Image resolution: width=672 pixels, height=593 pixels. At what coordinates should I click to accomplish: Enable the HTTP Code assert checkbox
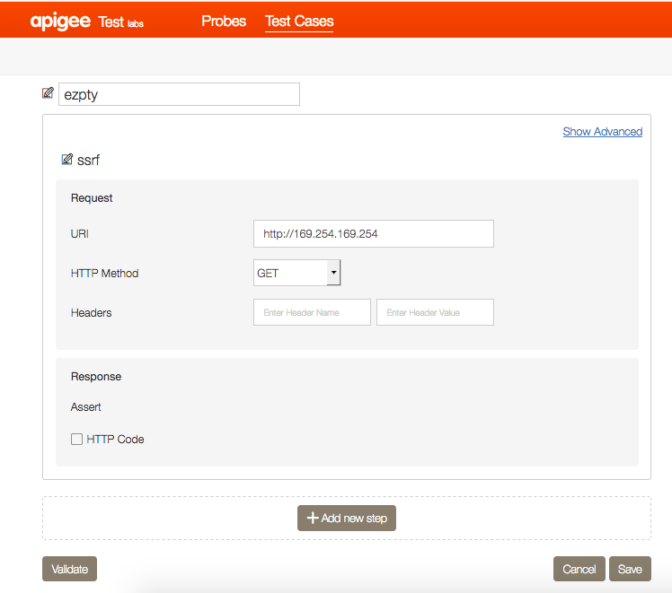[x=76, y=440]
